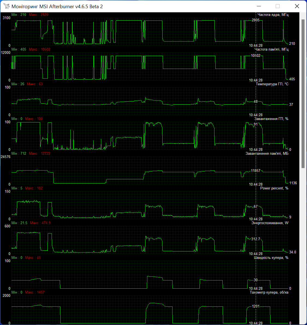Screen dimensions: 307x325
Task: Click the 'Макс : 10502' memory clock value
Action: (40, 49)
